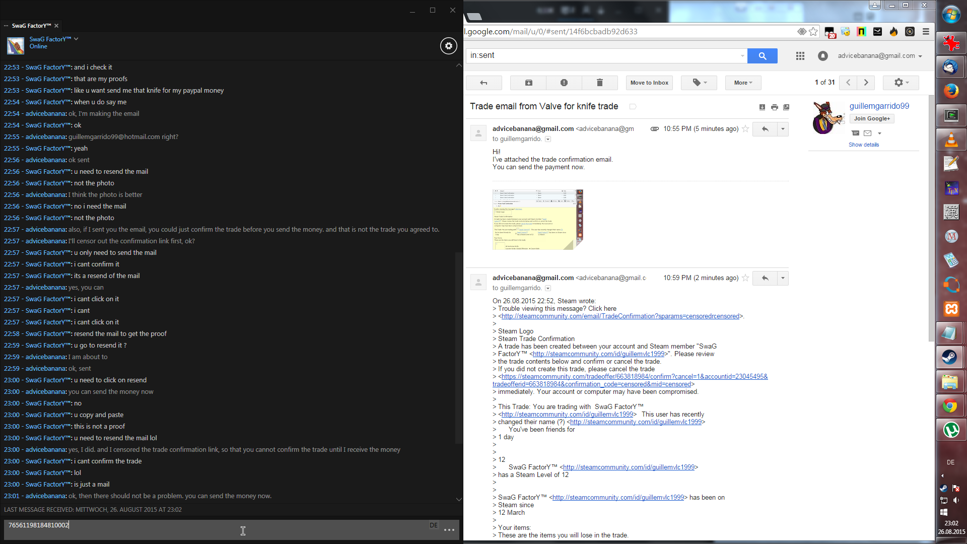Open the Labels dropdown

(x=699, y=83)
